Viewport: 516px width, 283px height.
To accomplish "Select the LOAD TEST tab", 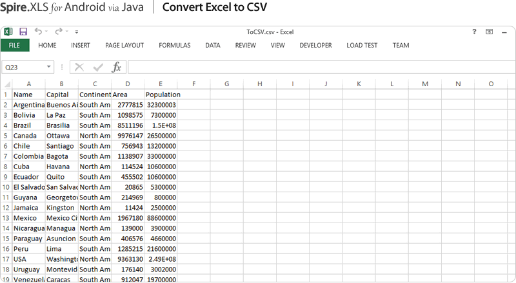I will coord(362,46).
